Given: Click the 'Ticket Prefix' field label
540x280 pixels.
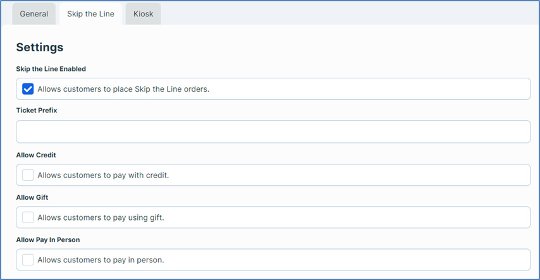Looking at the screenshot, I should pyautogui.click(x=37, y=110).
